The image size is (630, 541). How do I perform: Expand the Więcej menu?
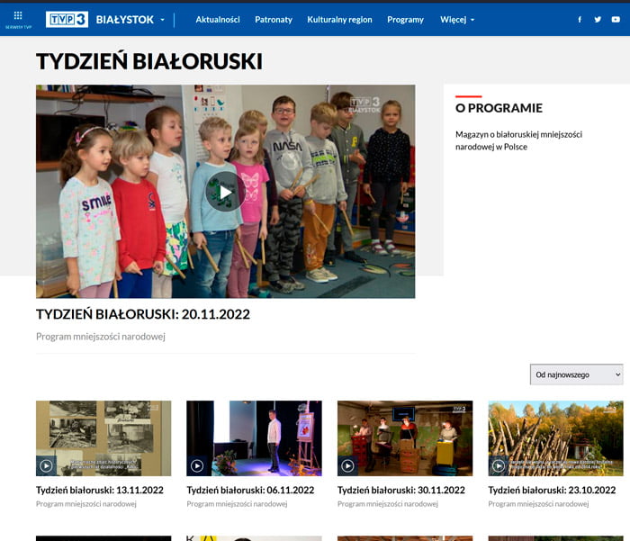pos(457,19)
